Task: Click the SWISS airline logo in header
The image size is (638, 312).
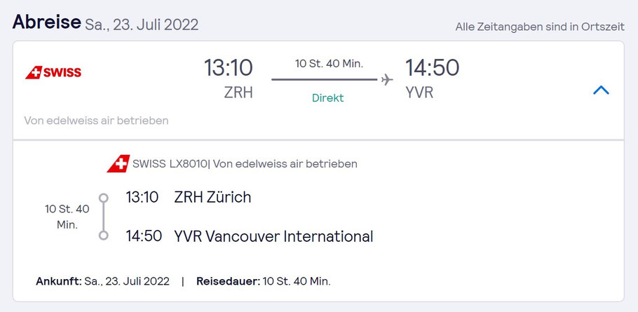Action: pos(53,73)
